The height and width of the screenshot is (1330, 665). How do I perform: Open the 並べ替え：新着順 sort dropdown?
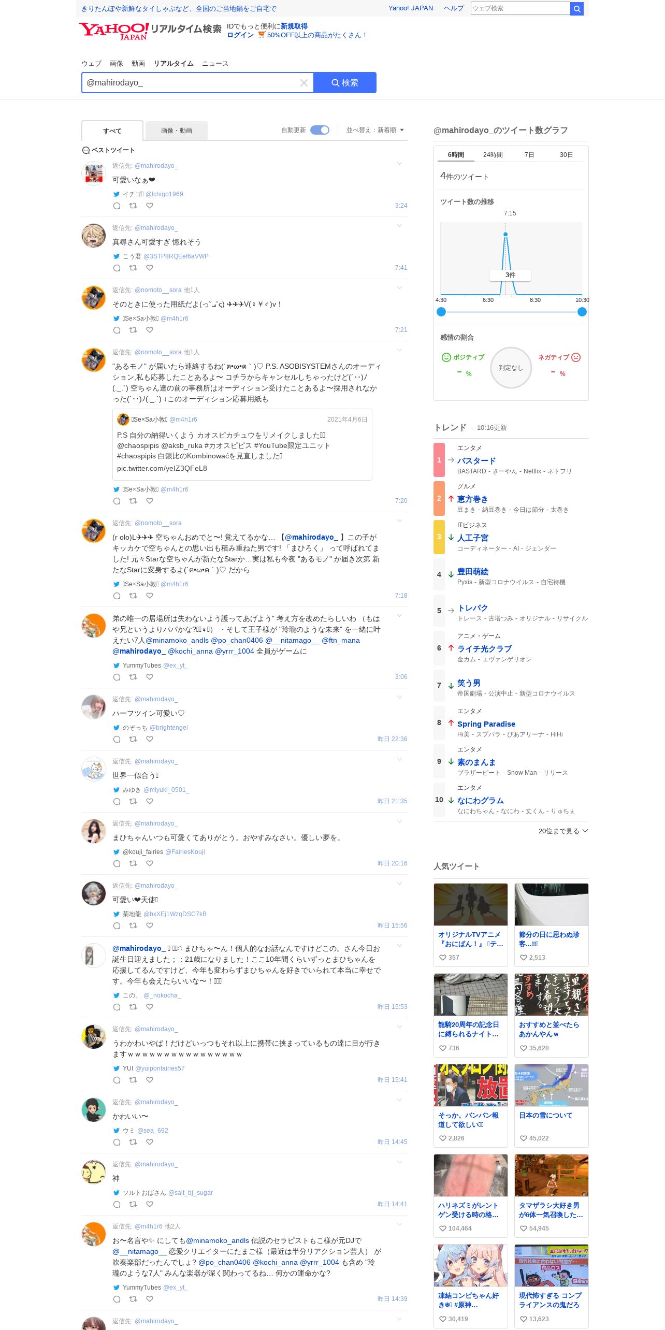tap(375, 130)
